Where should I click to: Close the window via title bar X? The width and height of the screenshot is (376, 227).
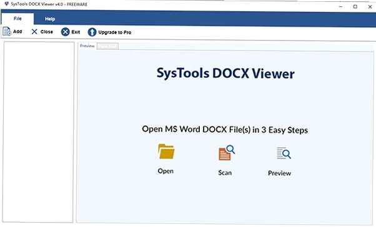pos(370,7)
